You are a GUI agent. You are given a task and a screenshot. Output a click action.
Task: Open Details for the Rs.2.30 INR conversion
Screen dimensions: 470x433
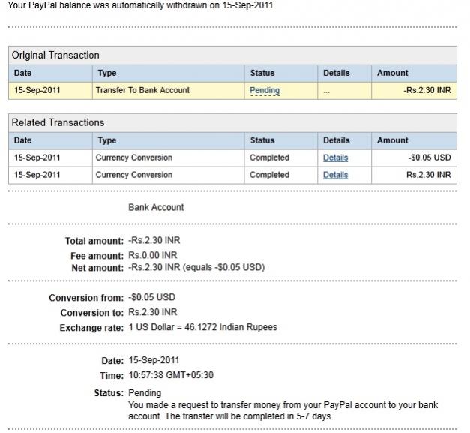[x=335, y=175]
